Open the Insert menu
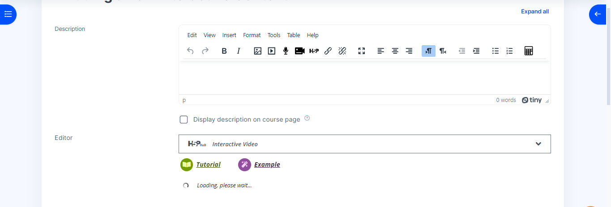 (229, 35)
